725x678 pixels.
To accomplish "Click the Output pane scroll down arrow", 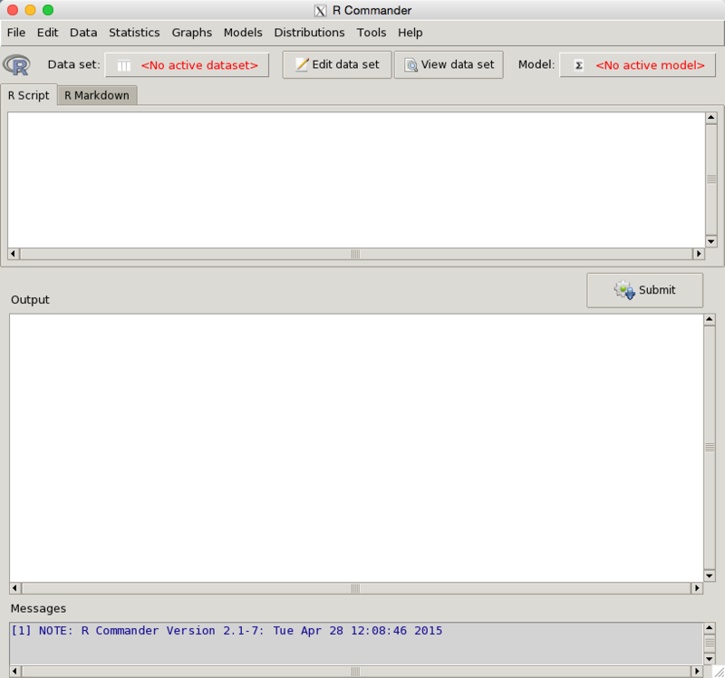I will point(710,576).
